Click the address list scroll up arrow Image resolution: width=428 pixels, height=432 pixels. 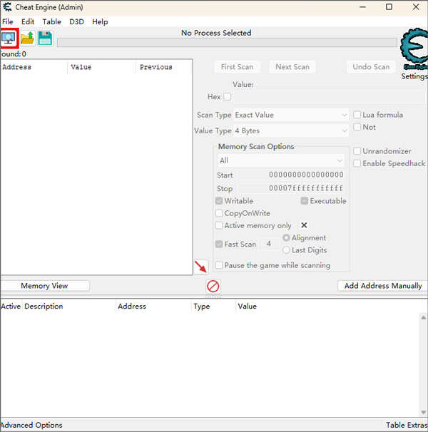pos(423,318)
